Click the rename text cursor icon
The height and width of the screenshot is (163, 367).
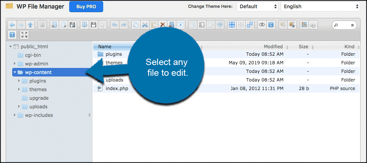tap(201, 25)
